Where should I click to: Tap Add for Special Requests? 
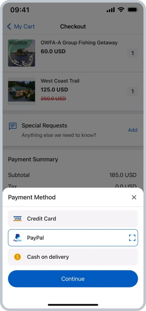click(132, 130)
